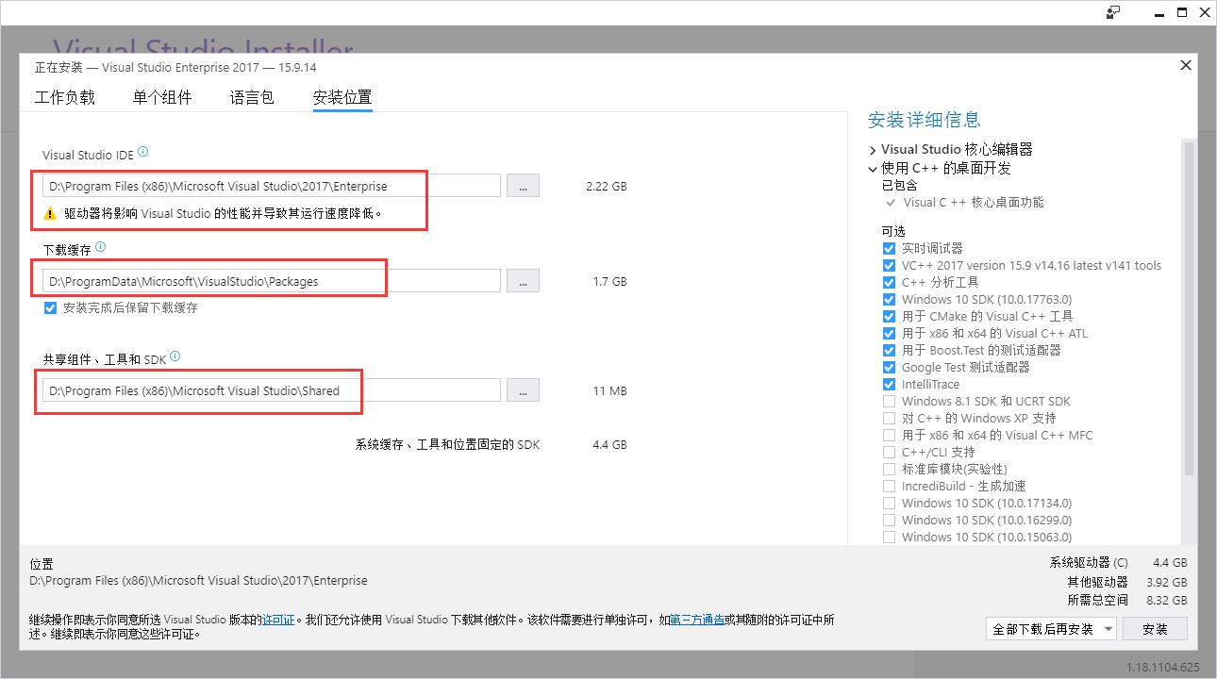Screen dimensions: 1217x679
Task: Disable the IntelliTrace optional component
Action: [889, 385]
